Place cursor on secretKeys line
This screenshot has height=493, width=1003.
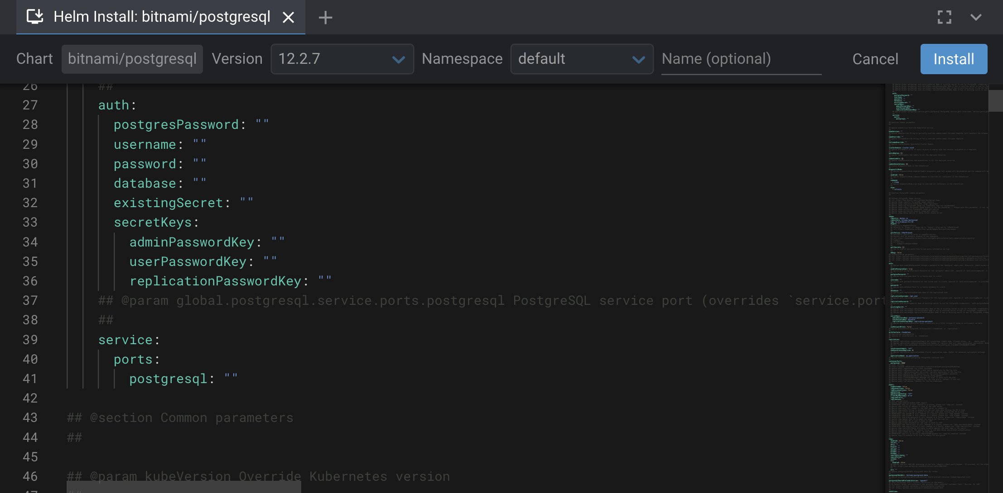point(153,222)
